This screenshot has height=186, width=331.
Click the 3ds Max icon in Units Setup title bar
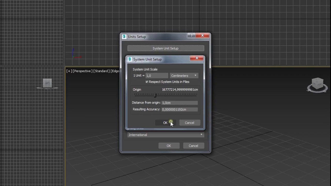pyautogui.click(x=124, y=37)
